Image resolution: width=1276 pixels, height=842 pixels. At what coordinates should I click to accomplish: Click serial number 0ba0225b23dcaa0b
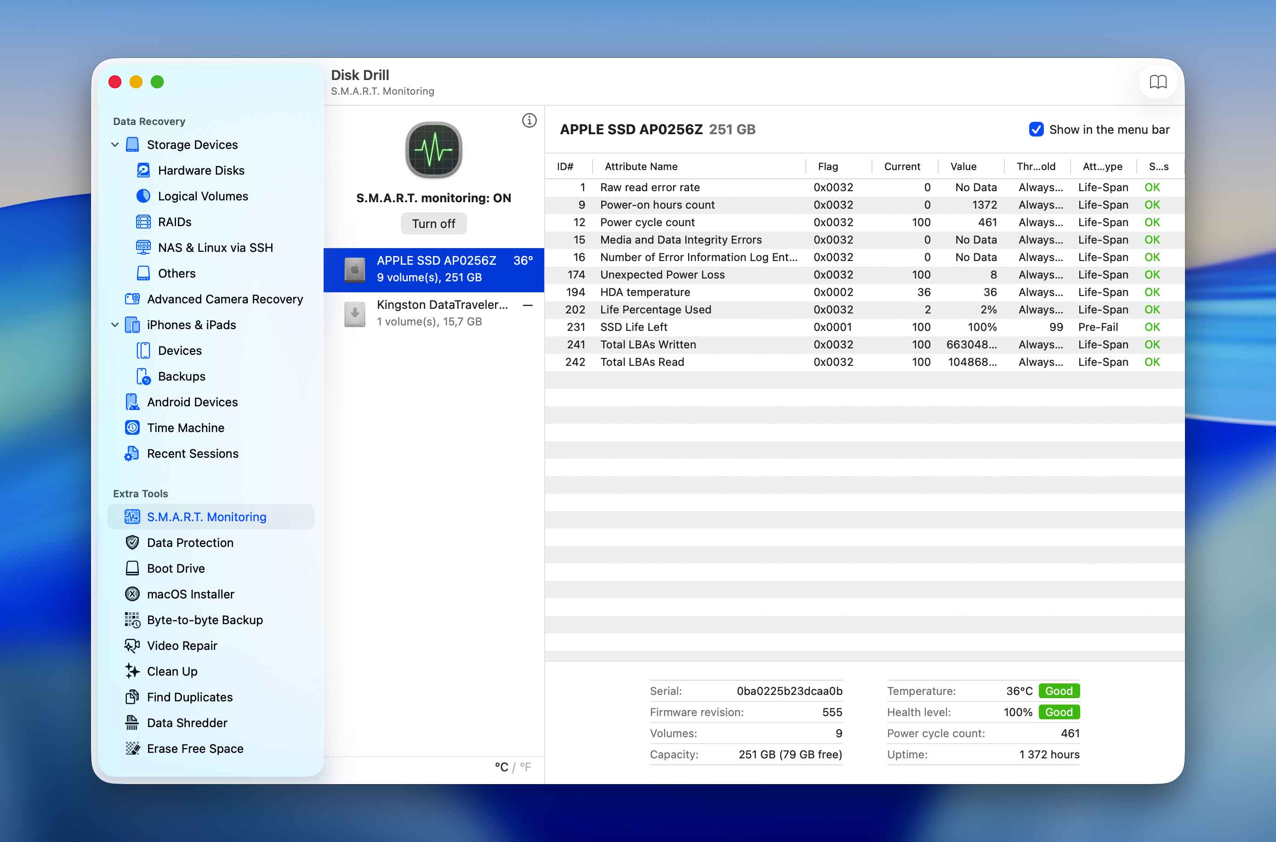tap(789, 691)
